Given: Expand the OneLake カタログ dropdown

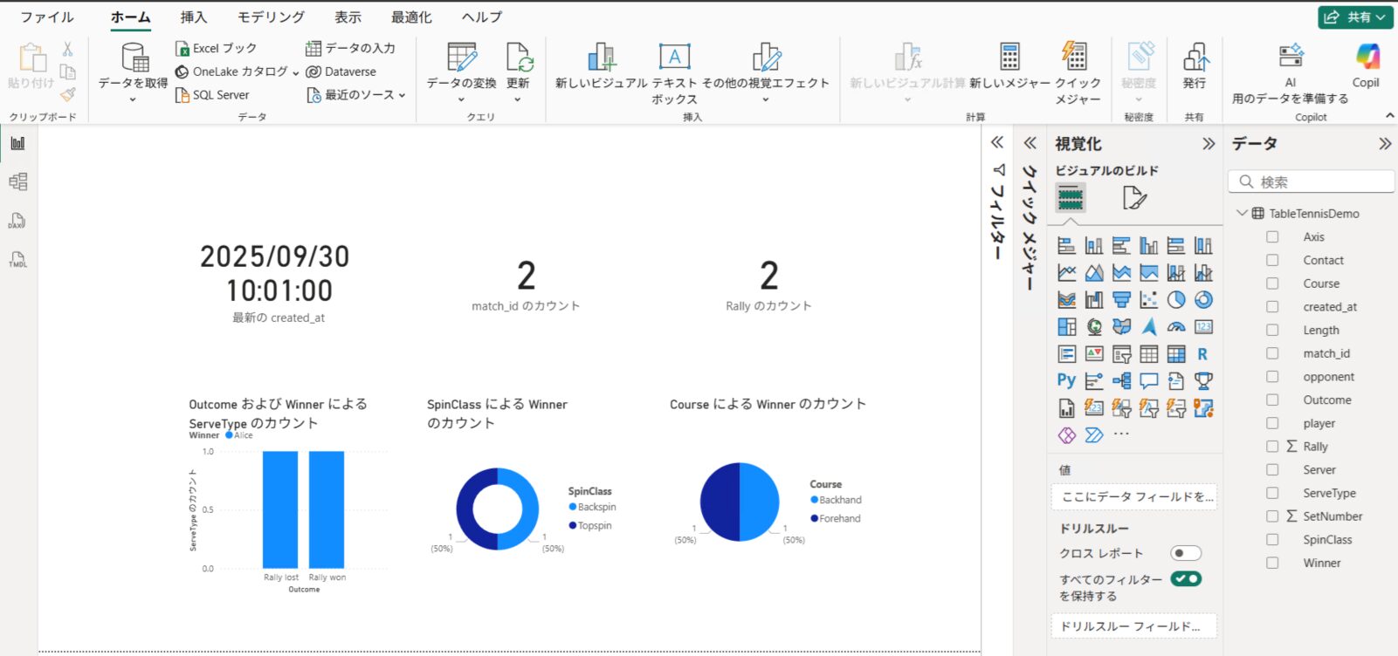Looking at the screenshot, I should tap(238, 72).
